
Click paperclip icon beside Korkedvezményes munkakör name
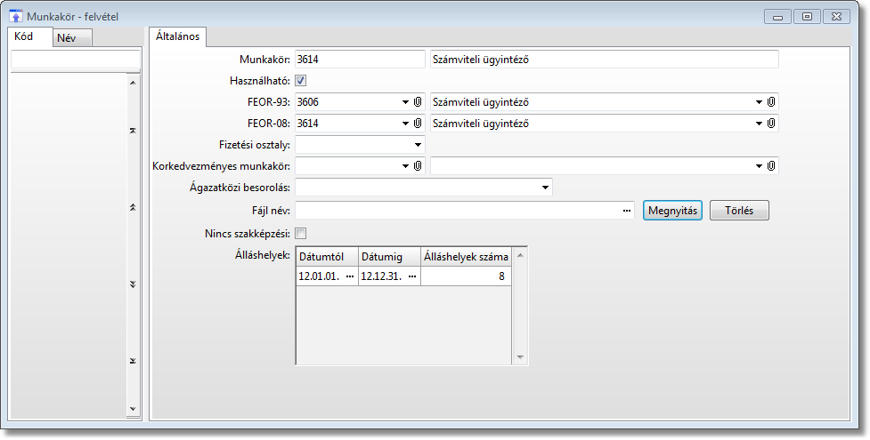[770, 165]
